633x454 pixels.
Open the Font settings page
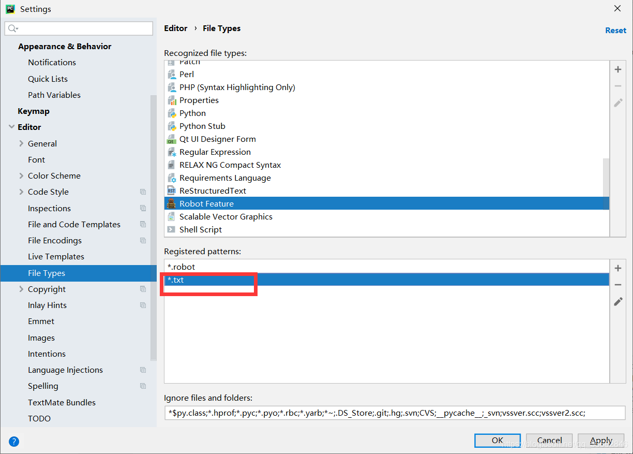[36, 160]
